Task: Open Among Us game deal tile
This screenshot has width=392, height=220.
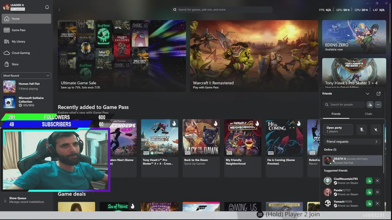Action: coord(243,207)
